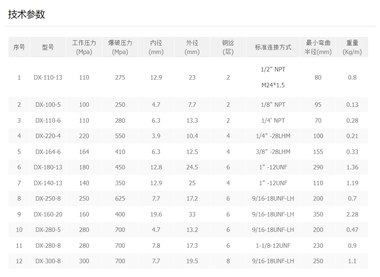Select model DX-180-13
The image size is (380, 277).
[x=48, y=167]
